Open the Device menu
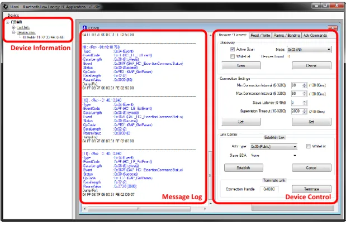 click(13, 15)
